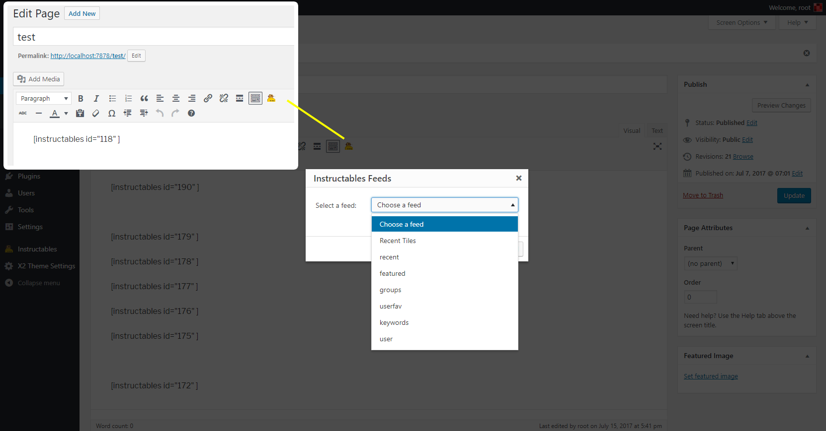Undo the last edit

point(160,113)
